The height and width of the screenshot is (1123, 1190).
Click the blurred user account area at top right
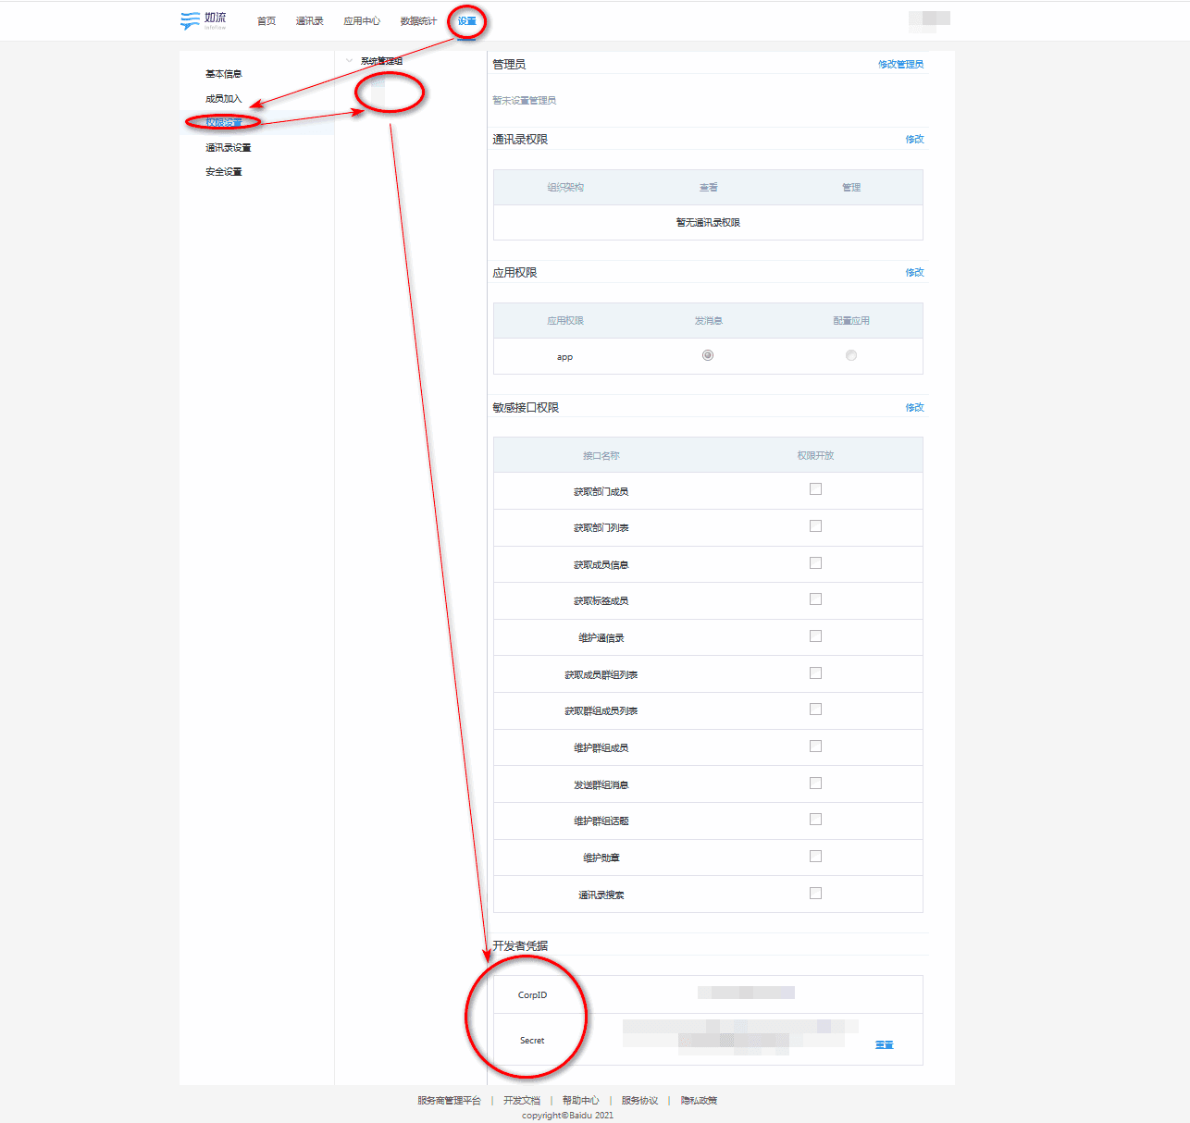tap(929, 20)
